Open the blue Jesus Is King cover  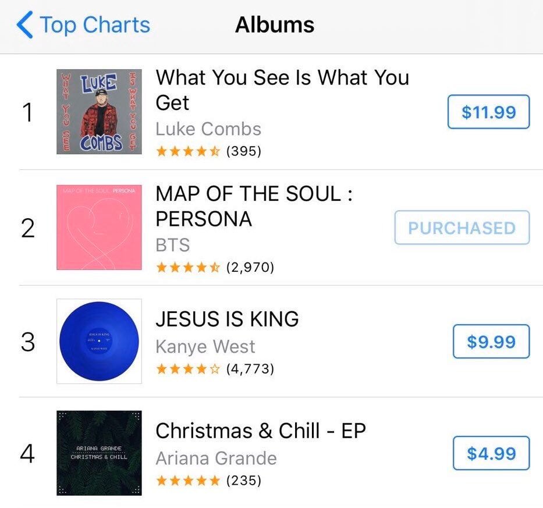[99, 342]
